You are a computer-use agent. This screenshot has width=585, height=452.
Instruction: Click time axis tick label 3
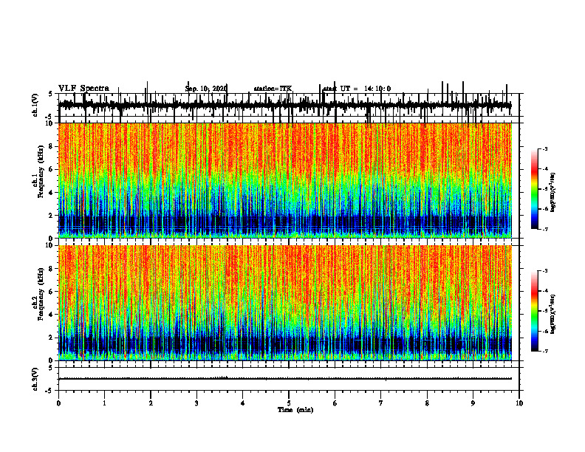(x=196, y=403)
